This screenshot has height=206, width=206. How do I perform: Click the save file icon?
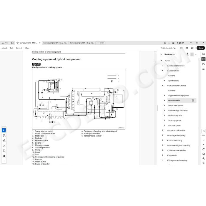click(x=182, y=48)
